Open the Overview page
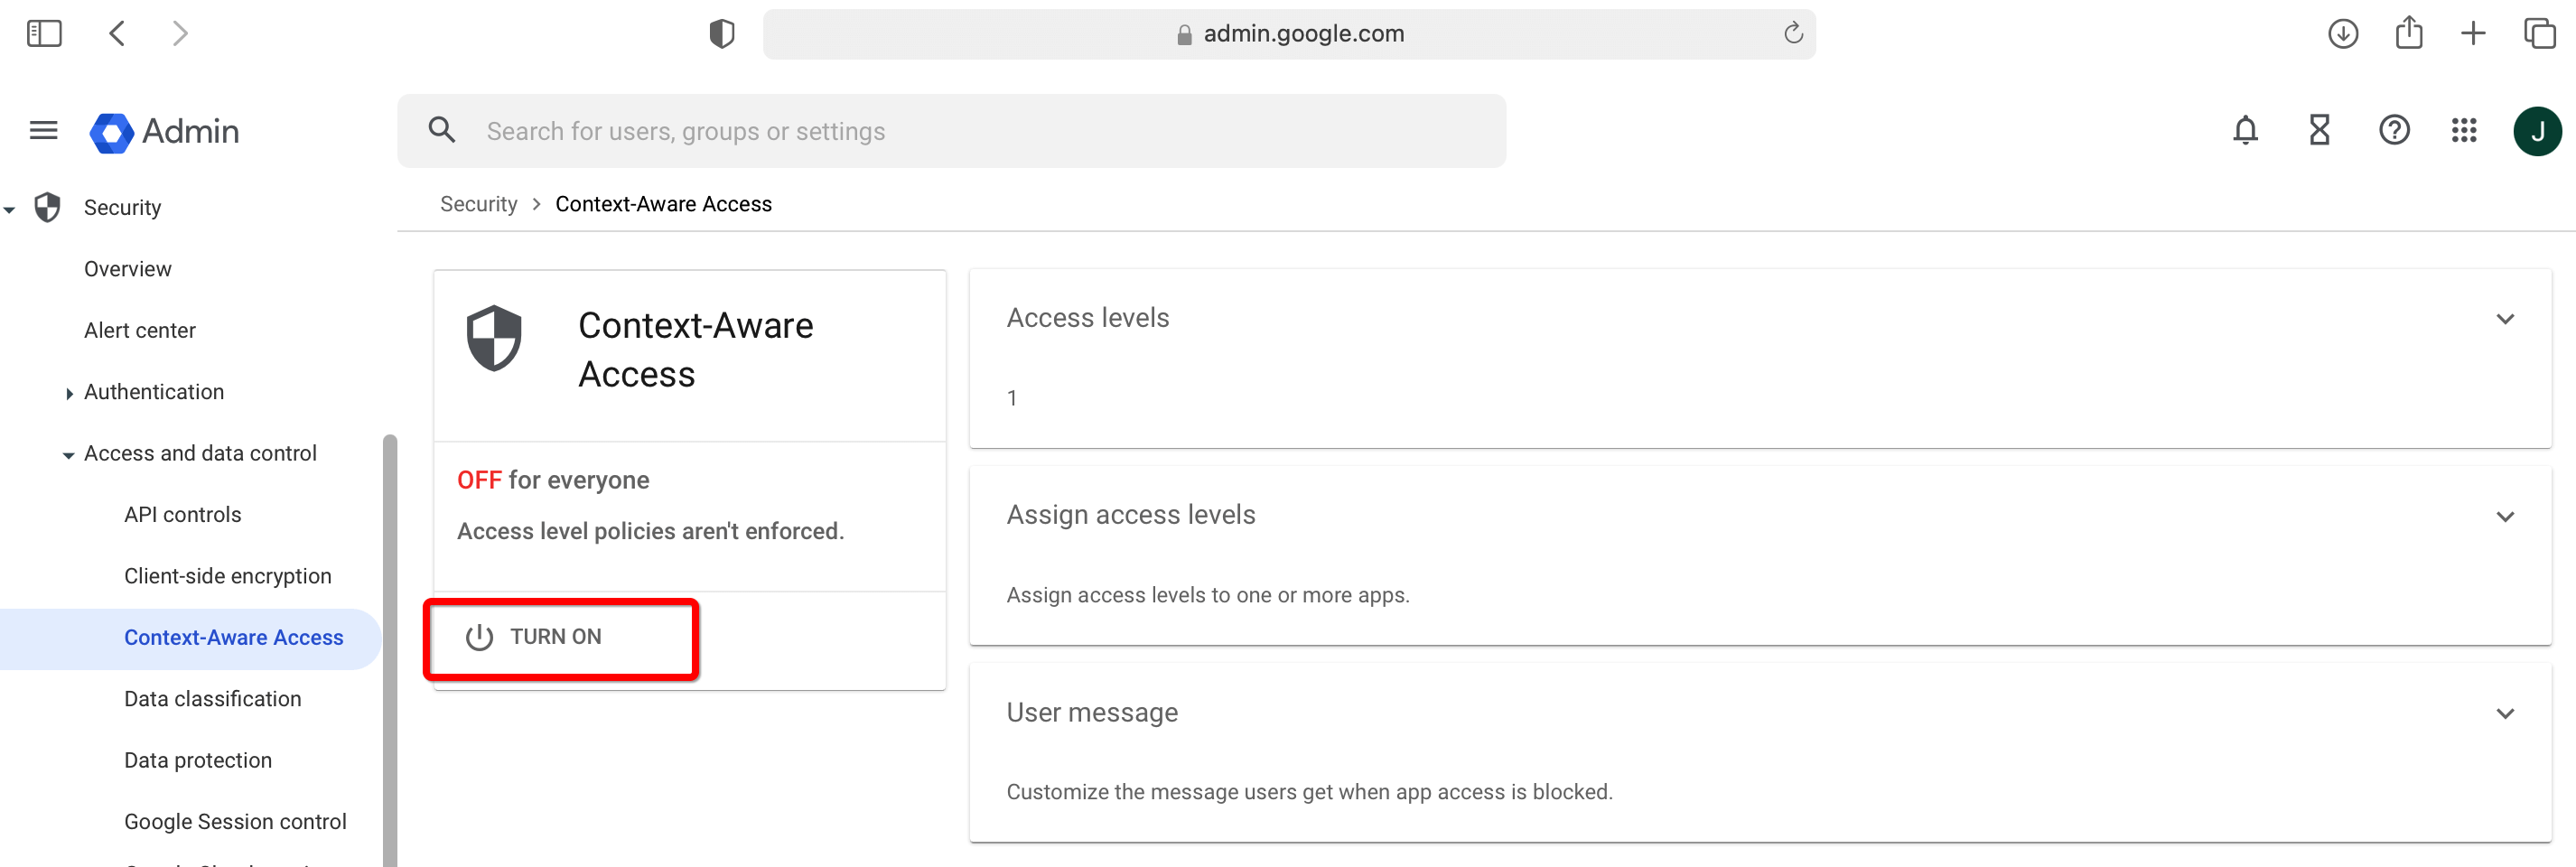This screenshot has height=867, width=2576. [128, 269]
